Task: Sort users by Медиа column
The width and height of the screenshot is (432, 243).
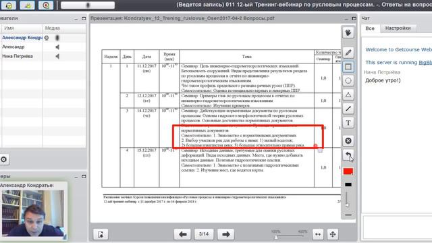Action: [64, 28]
